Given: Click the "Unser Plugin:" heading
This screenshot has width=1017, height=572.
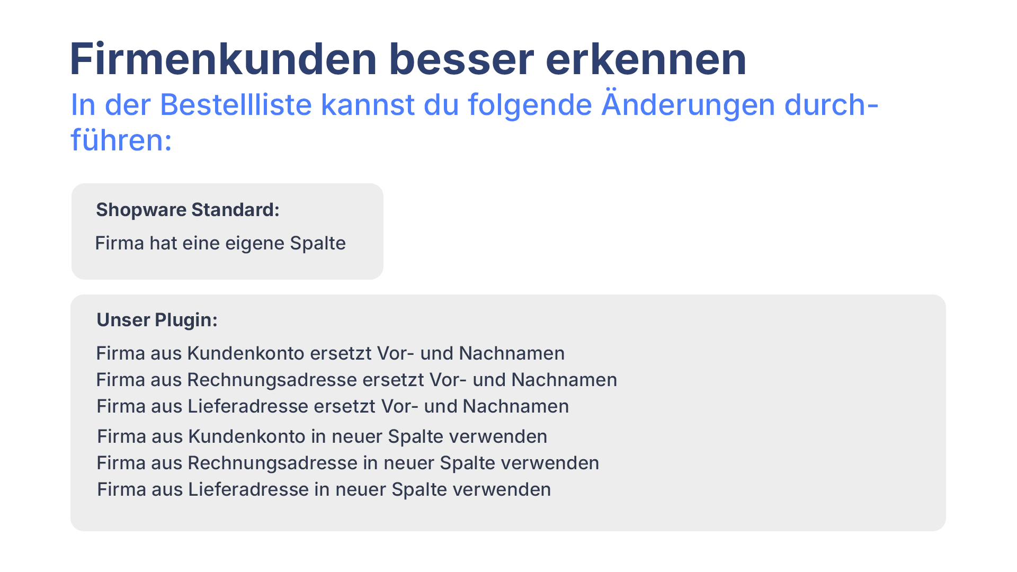Looking at the screenshot, I should click(157, 320).
